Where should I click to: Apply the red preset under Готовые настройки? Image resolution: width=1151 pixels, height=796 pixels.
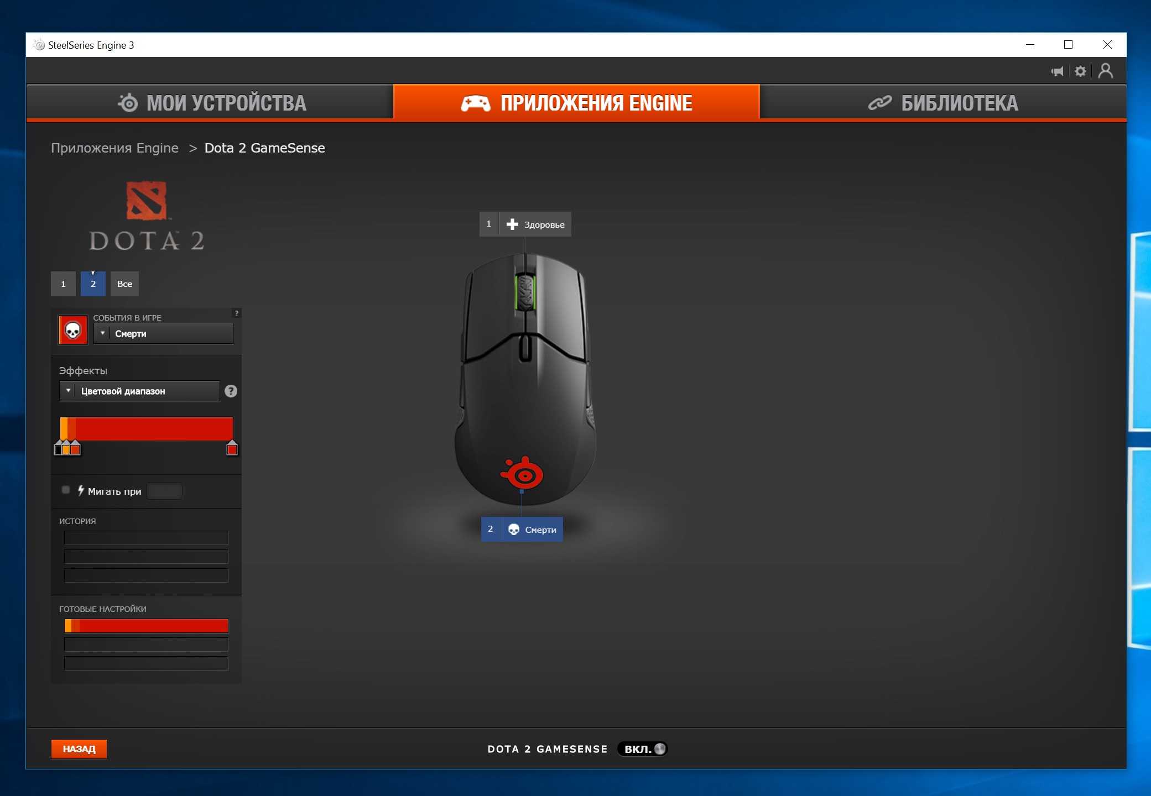click(x=146, y=626)
